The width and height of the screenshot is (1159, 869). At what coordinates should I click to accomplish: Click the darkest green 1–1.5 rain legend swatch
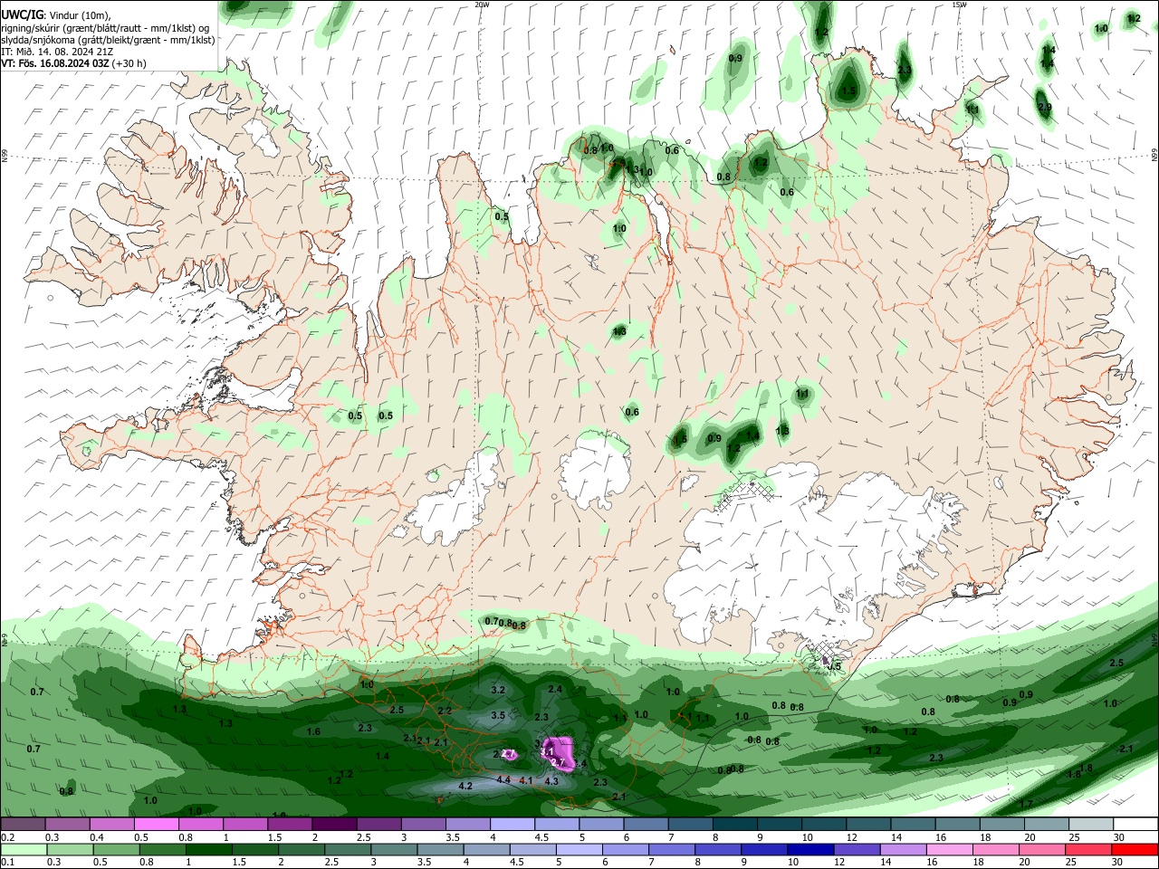208,849
